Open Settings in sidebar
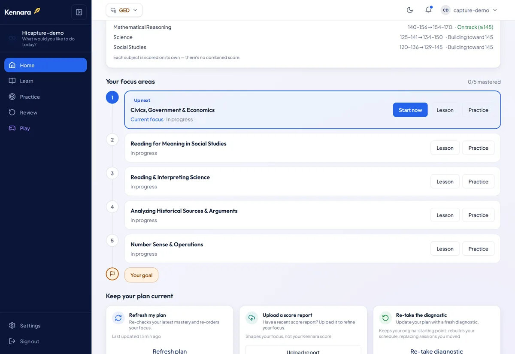This screenshot has height=354, width=515. [x=45, y=326]
